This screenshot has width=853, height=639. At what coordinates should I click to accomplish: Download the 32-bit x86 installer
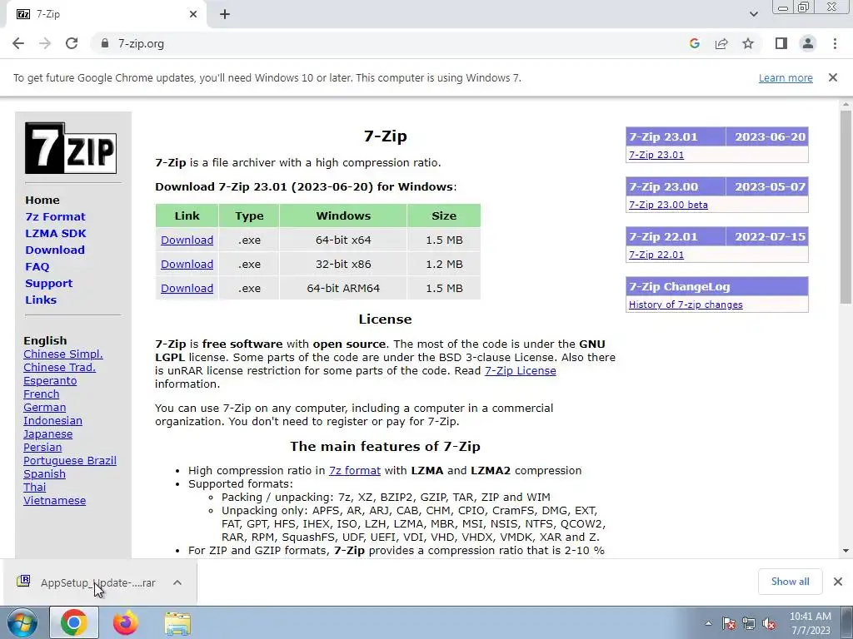[x=187, y=264]
